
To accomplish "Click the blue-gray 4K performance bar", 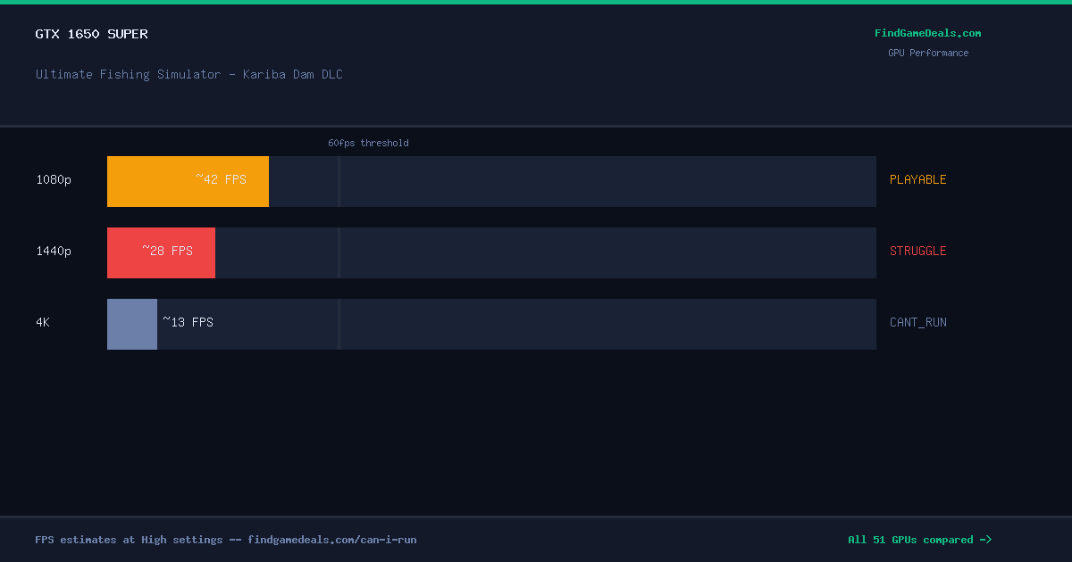I will (x=132, y=324).
